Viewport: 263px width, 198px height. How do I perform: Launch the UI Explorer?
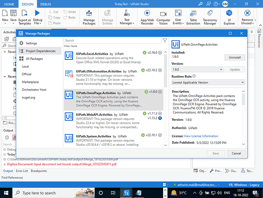coord(229,17)
